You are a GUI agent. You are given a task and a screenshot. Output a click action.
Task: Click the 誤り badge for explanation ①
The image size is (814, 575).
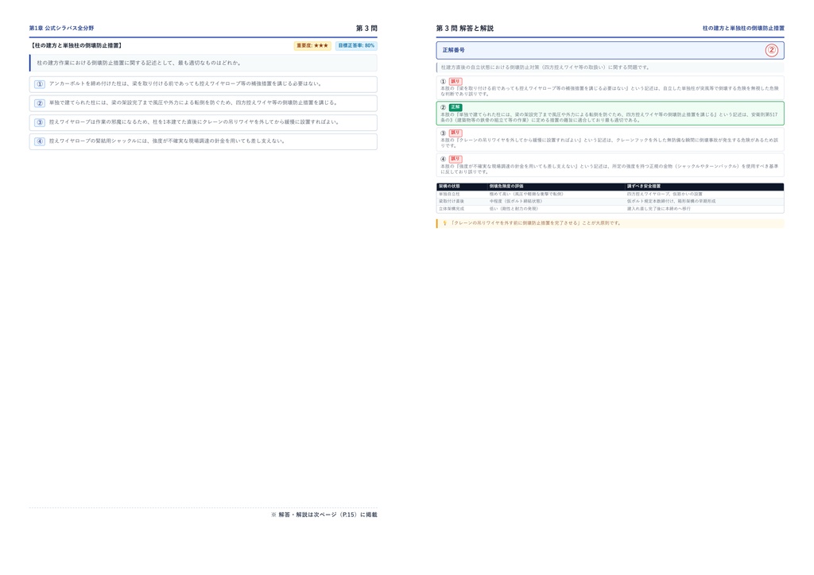click(455, 81)
